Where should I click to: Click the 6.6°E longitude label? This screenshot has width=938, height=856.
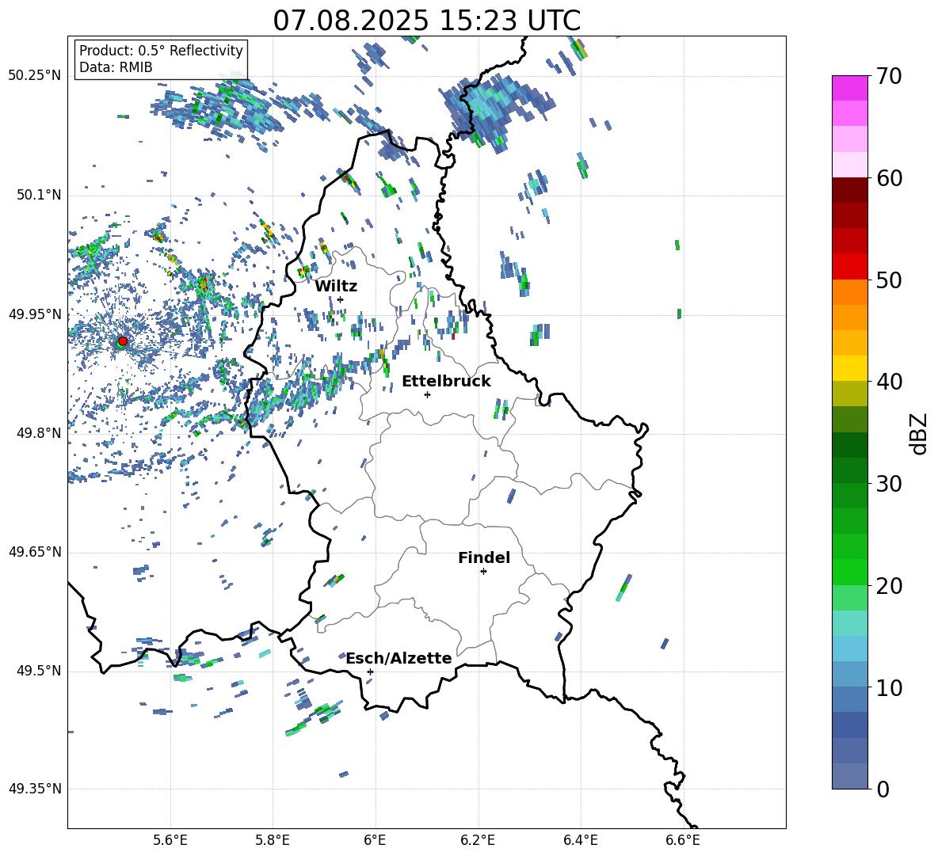683,840
